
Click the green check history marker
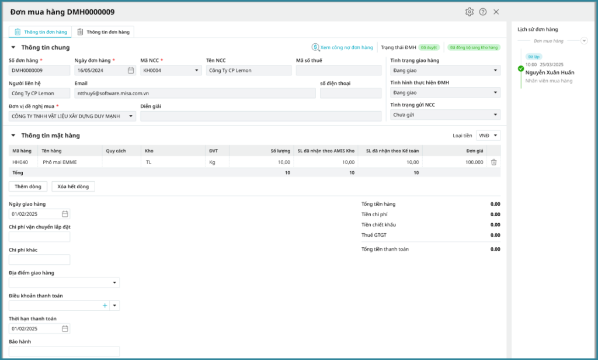tap(521, 68)
